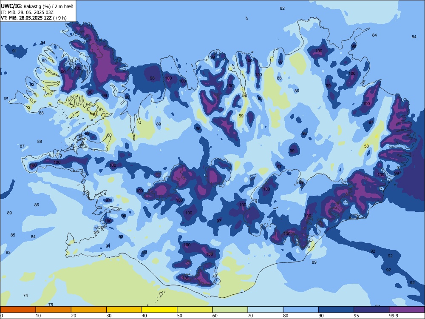Click the dark orange 0–10 legend swatch
The width and height of the screenshot is (425, 319).
coord(18,310)
